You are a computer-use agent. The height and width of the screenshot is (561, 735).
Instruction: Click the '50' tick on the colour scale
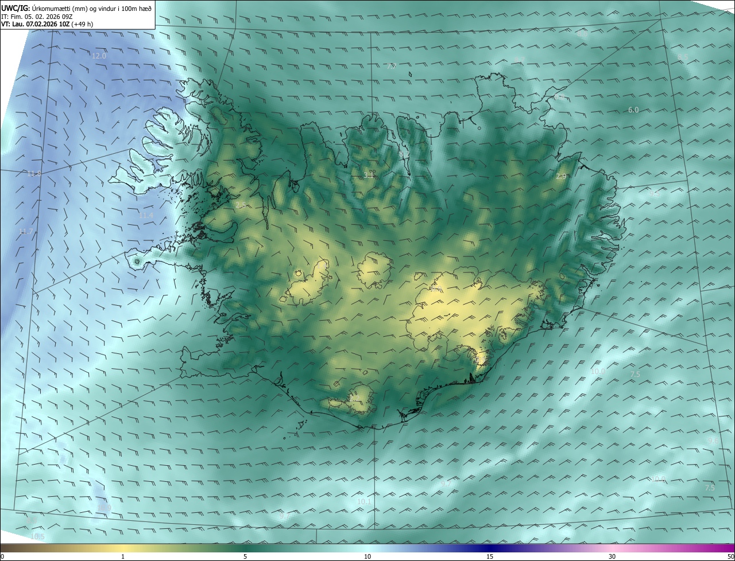[x=730, y=557]
